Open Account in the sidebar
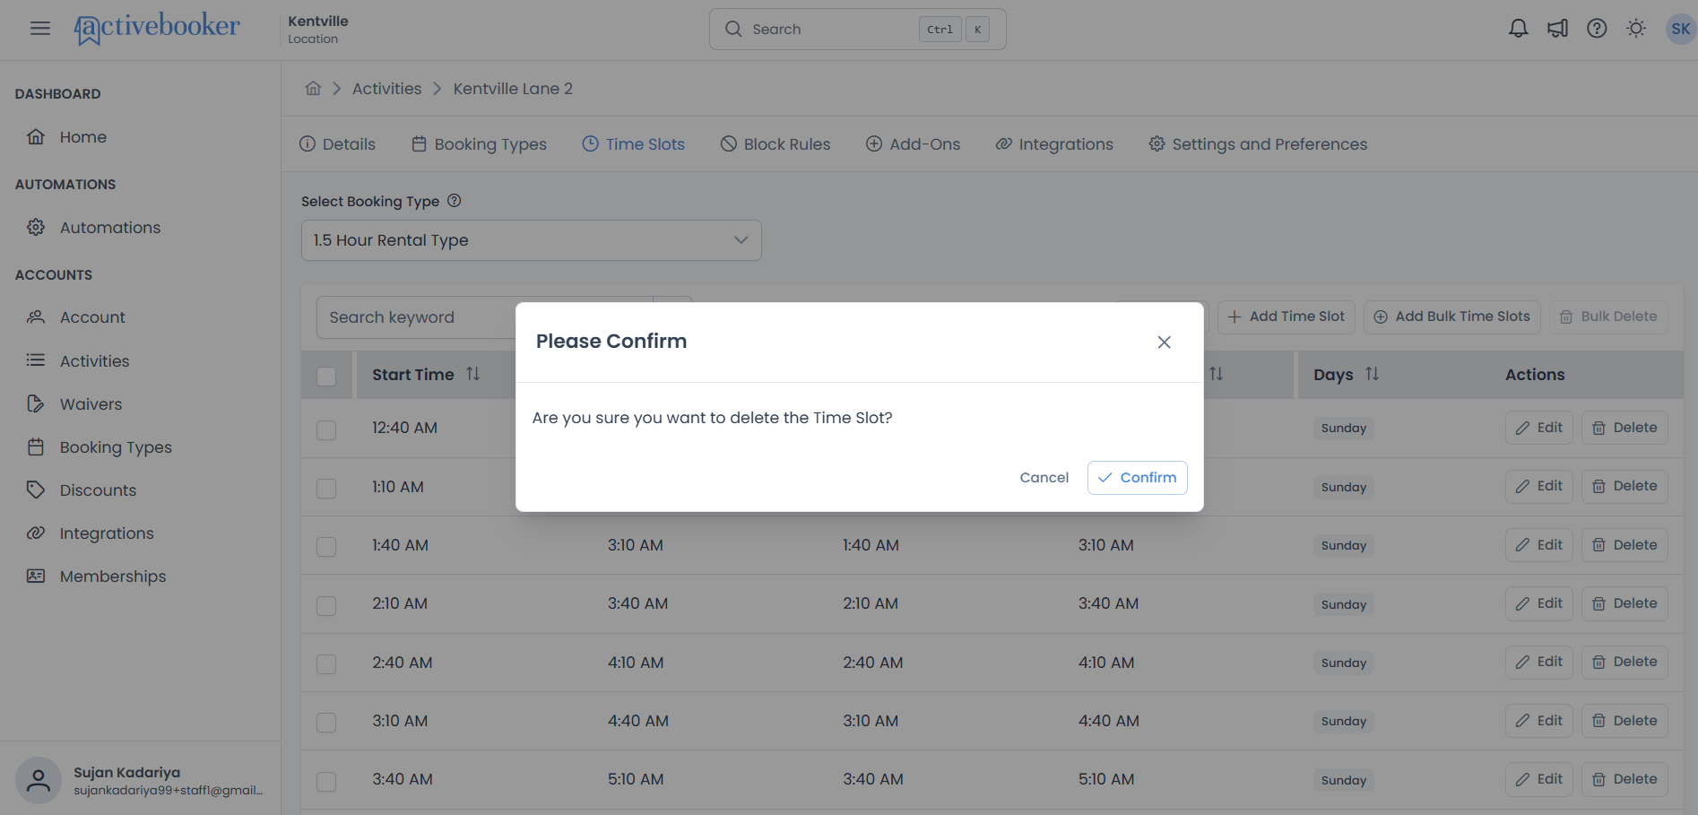The width and height of the screenshot is (1698, 815). tap(92, 317)
